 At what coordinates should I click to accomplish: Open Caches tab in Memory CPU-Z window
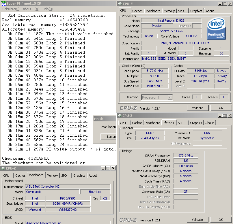coord(137,123)
